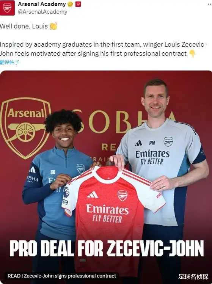Open the Arsenal Academy profile avatar
The width and height of the screenshot is (212, 284).
(7, 8)
